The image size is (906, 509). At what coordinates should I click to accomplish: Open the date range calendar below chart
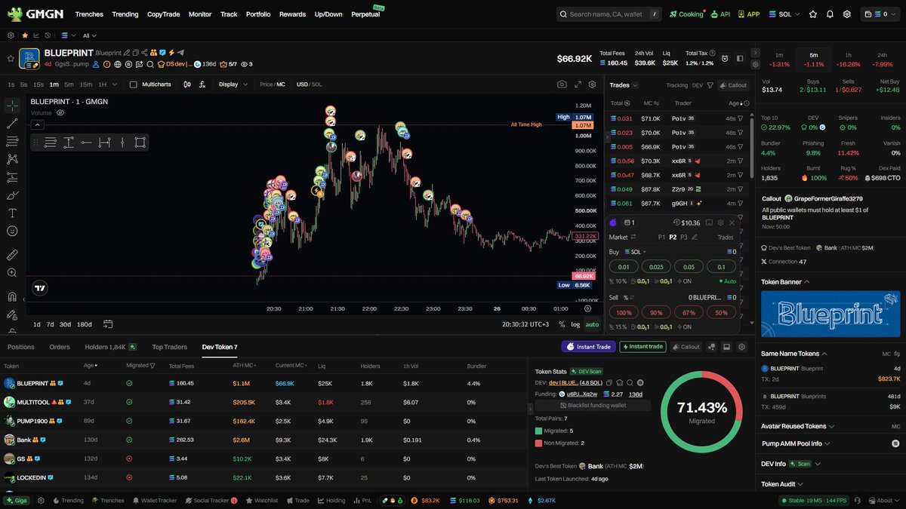pos(108,324)
